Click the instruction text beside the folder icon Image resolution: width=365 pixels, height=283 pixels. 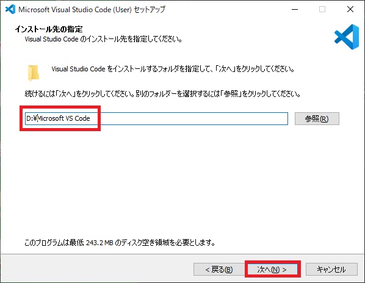tap(173, 69)
